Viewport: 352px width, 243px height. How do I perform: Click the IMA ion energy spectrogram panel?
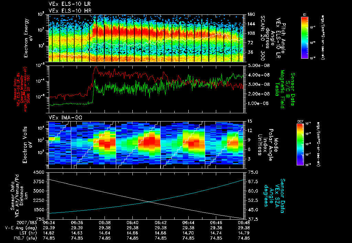coord(146,145)
